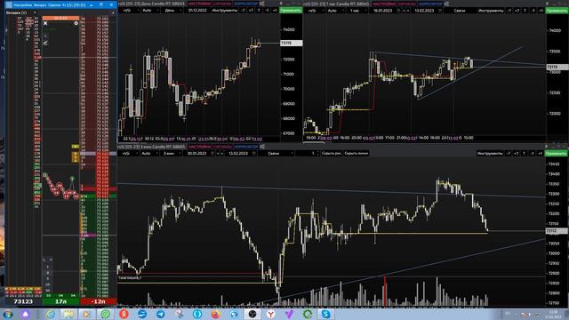This screenshot has width=569, height=320.
Task: Click icon right of КОРРЕЛЯТОР in 3-minute chart
Action: pyautogui.click(x=262, y=147)
